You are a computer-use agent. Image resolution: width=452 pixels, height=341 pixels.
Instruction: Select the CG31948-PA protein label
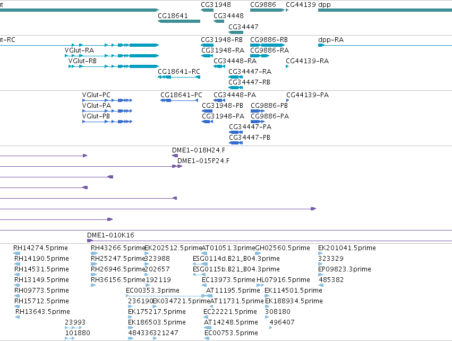tap(223, 116)
